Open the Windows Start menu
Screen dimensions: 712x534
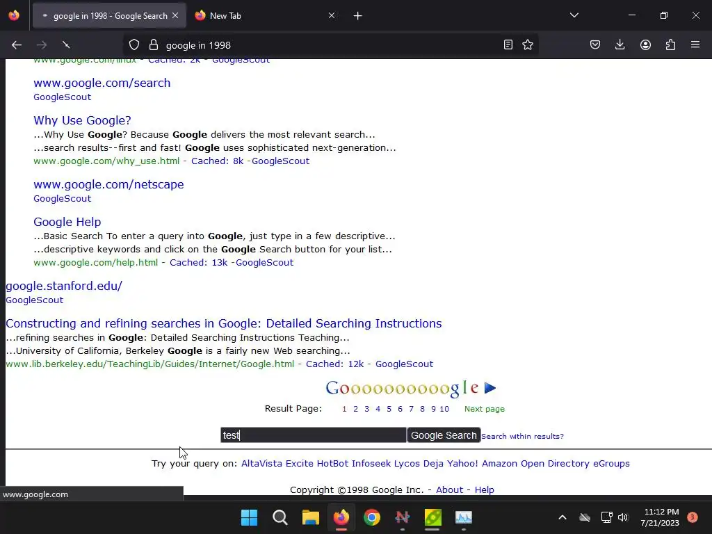coord(249,517)
